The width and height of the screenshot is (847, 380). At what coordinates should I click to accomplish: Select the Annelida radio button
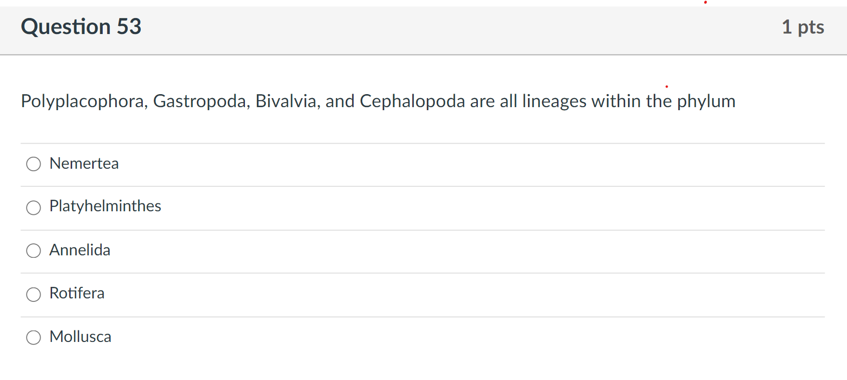pos(33,250)
